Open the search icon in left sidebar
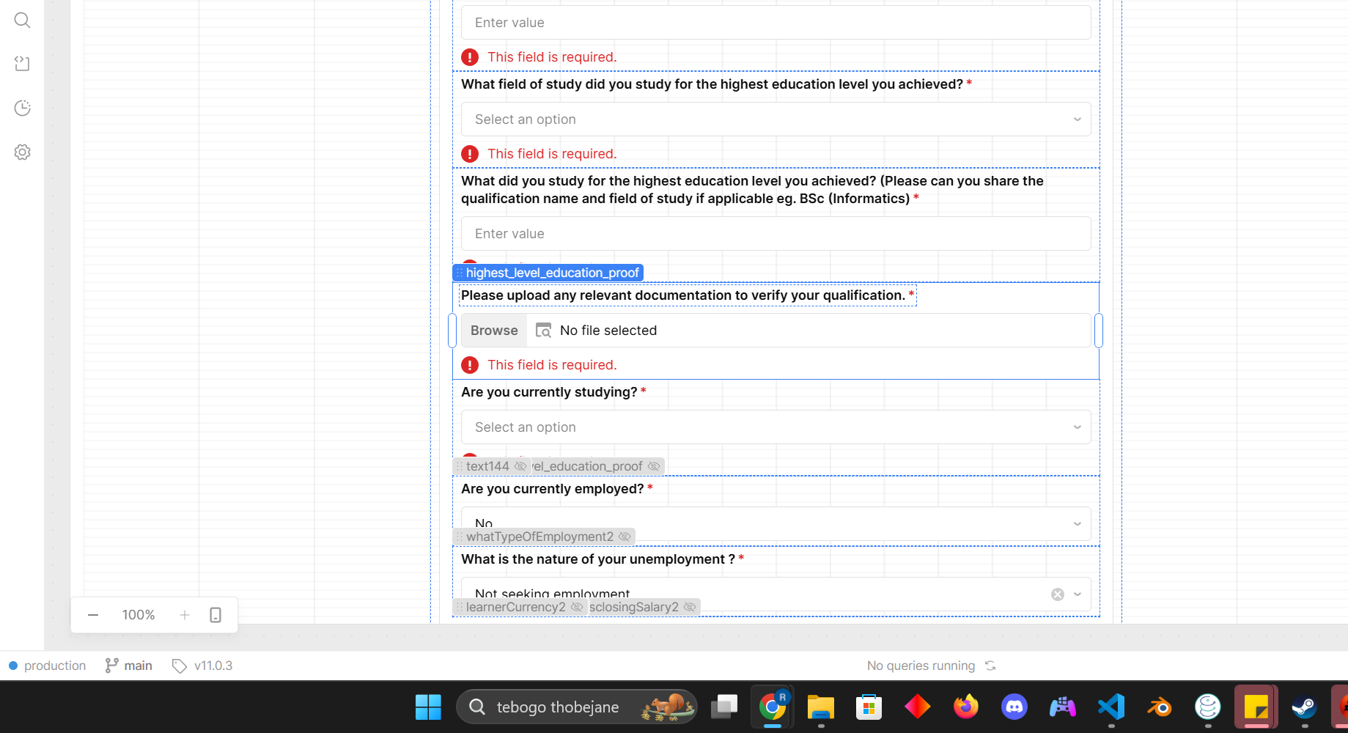Viewport: 1348px width, 733px height. tap(22, 21)
